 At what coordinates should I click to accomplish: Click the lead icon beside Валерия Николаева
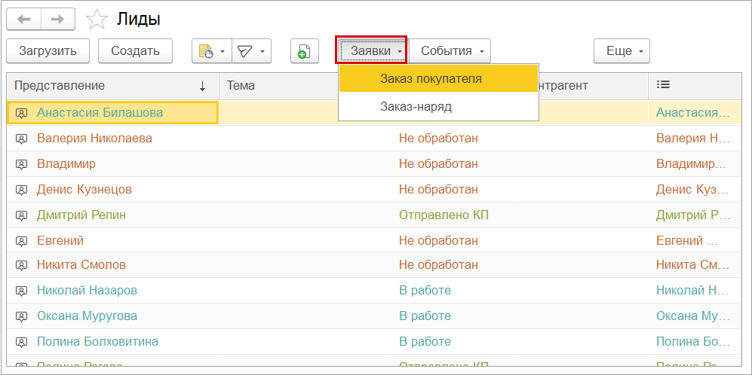click(x=22, y=139)
